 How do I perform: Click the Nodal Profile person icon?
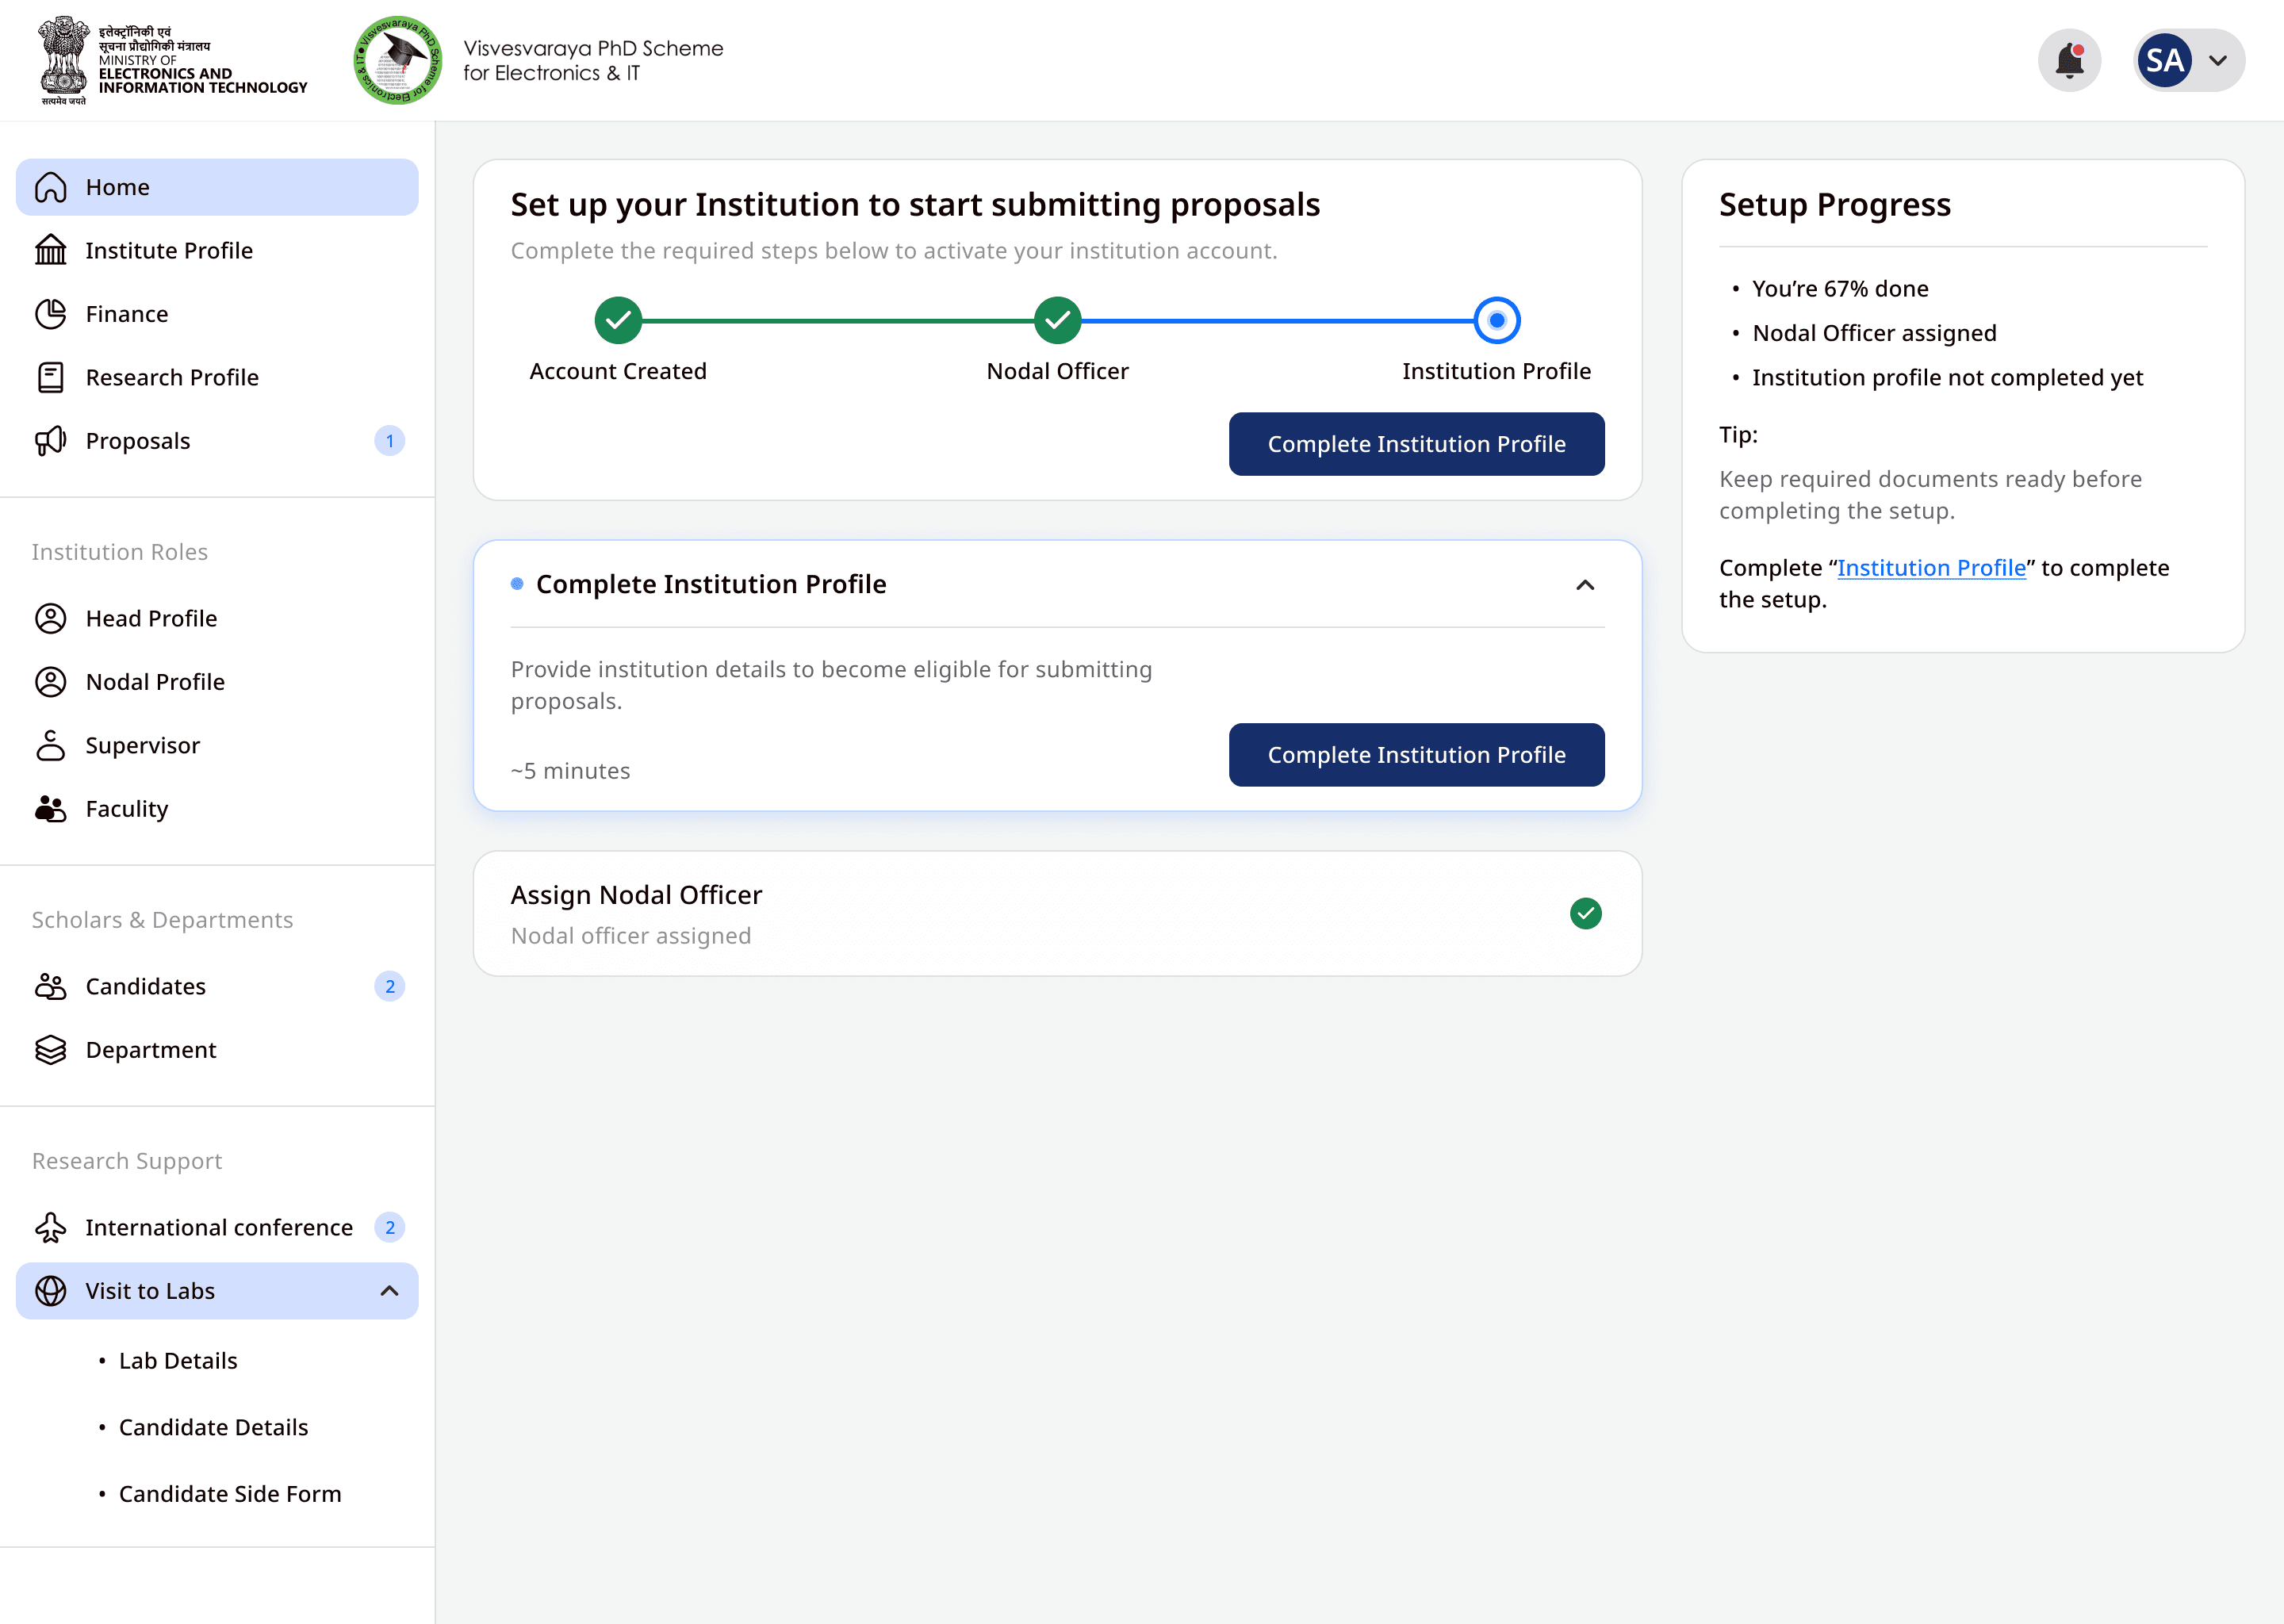pyautogui.click(x=51, y=682)
